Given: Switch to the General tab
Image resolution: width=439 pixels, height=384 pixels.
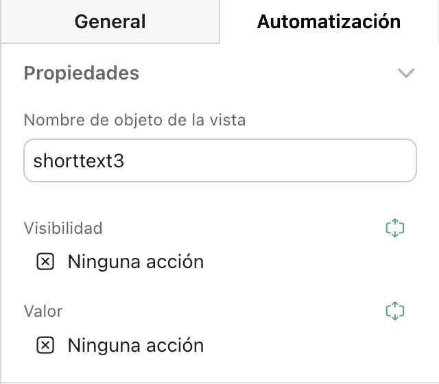Looking at the screenshot, I should pyautogui.click(x=110, y=21).
